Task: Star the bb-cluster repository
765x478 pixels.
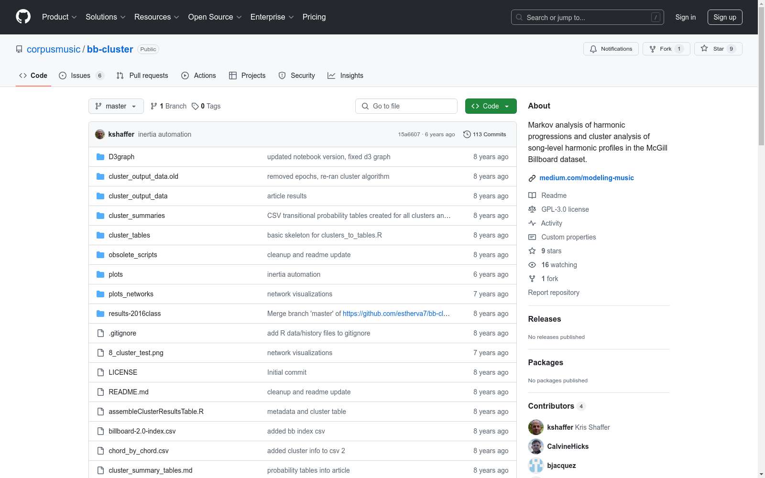Action: coord(718,49)
